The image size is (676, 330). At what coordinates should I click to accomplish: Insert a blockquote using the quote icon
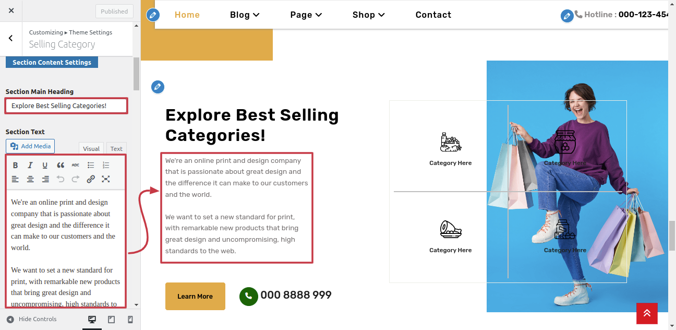61,166
